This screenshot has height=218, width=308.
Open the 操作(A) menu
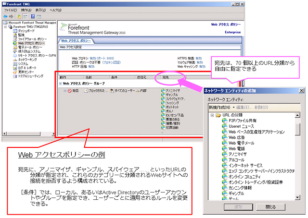point(26,10)
